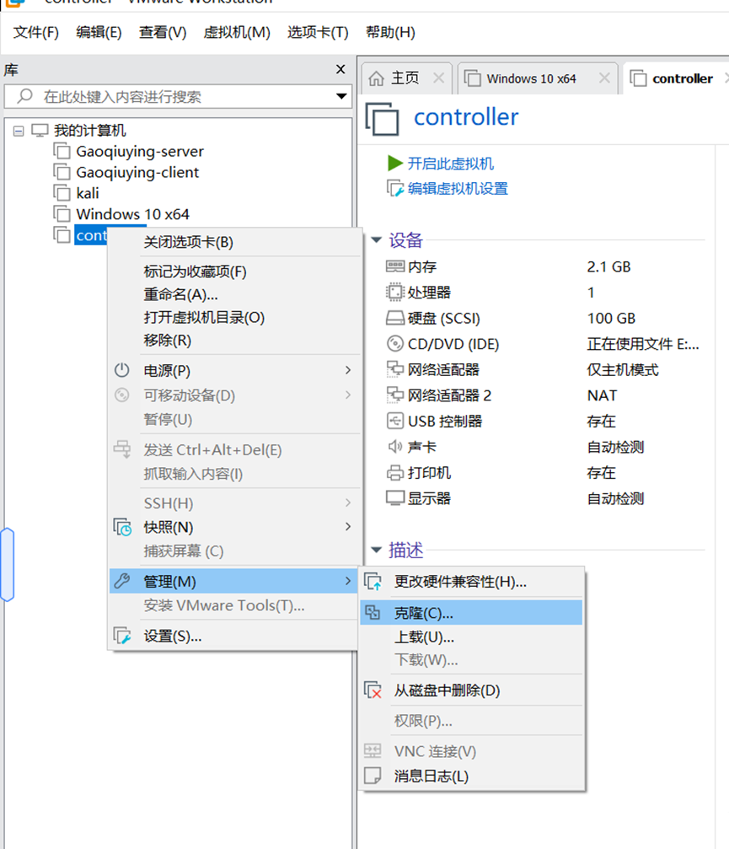Select 打开虚拟机目录(O) menu entry
Image resolution: width=729 pixels, height=849 pixels.
pos(204,317)
